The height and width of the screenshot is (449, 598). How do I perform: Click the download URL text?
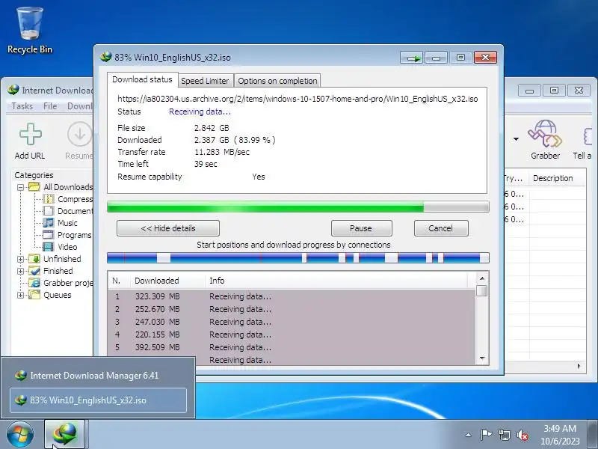click(x=298, y=99)
